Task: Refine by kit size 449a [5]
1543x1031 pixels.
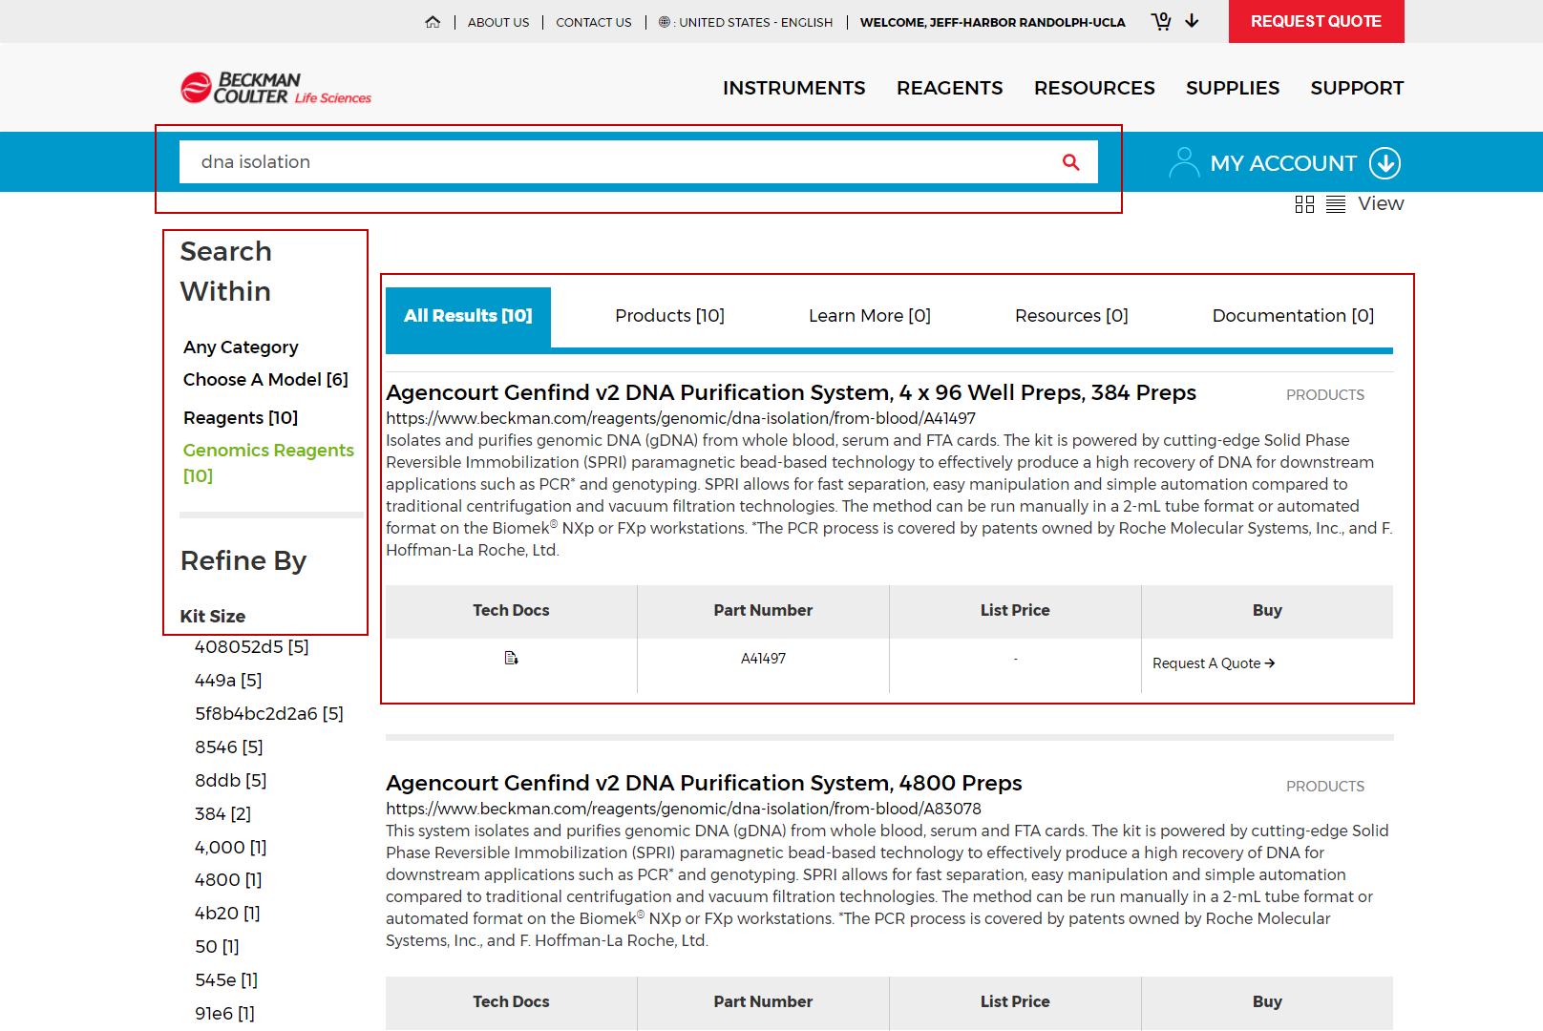Action: click(x=228, y=681)
